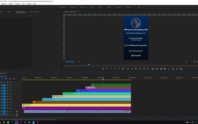The height and width of the screenshot is (124, 198).
Task: Step back one frame in Program Monitor
Action: (132, 69)
